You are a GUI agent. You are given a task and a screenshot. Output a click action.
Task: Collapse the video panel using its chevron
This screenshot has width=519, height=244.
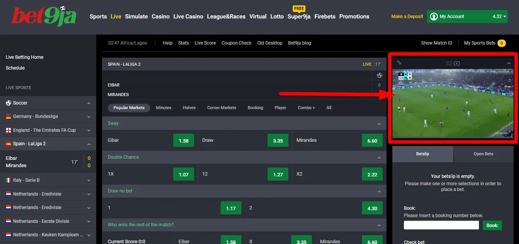coord(509,63)
